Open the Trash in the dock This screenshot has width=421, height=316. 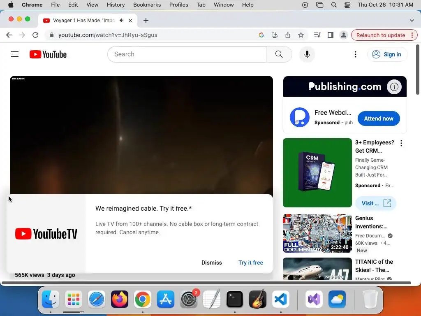click(x=370, y=299)
